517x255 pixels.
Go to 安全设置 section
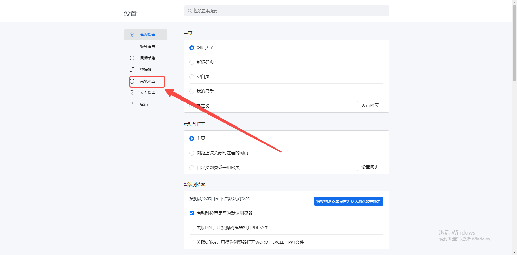(x=146, y=93)
